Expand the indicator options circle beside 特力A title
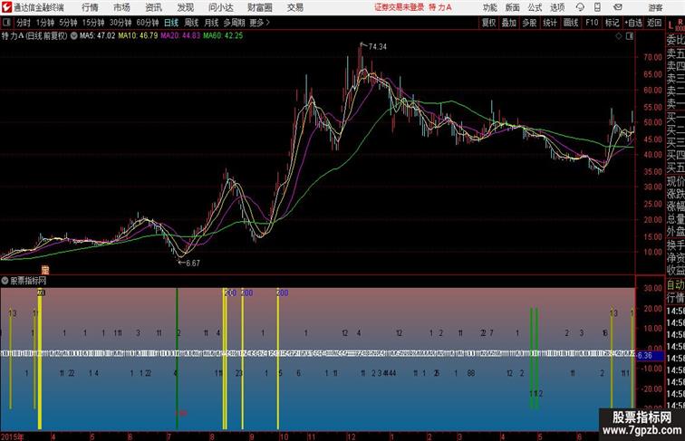Screen dimensions: 685x441 pos(73,36)
